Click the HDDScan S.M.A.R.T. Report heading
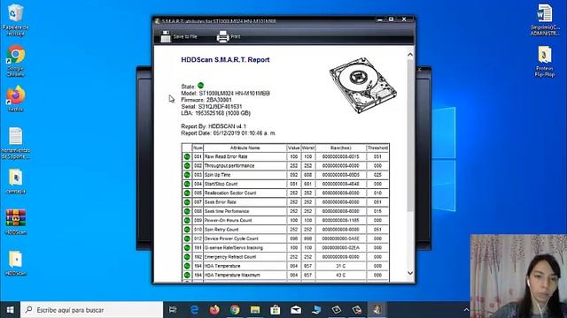567x318 pixels. point(225,60)
